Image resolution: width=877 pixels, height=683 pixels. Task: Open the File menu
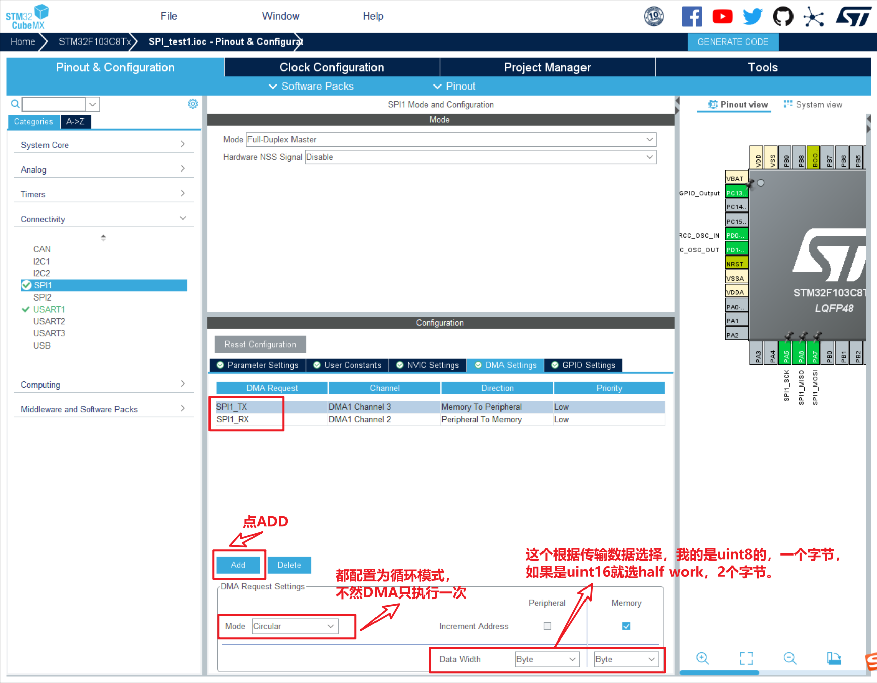169,16
